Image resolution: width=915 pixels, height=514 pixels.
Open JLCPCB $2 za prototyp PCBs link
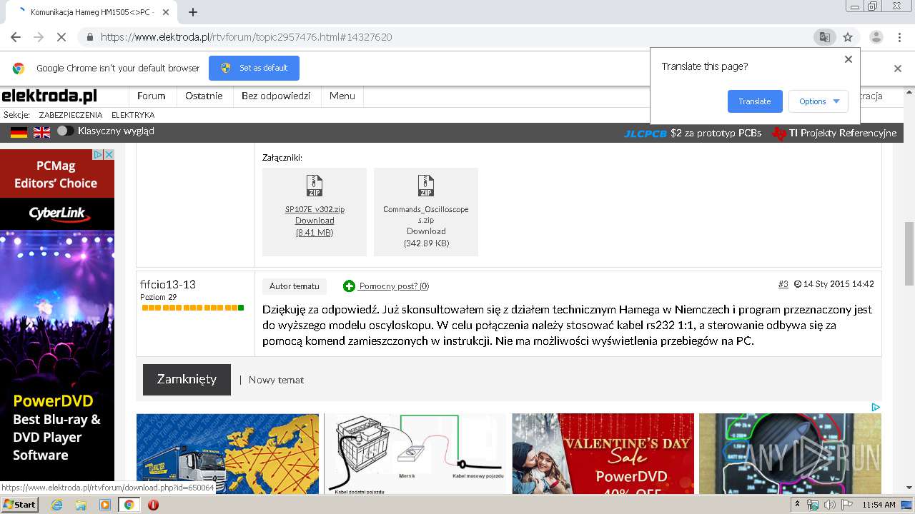pyautogui.click(x=693, y=133)
